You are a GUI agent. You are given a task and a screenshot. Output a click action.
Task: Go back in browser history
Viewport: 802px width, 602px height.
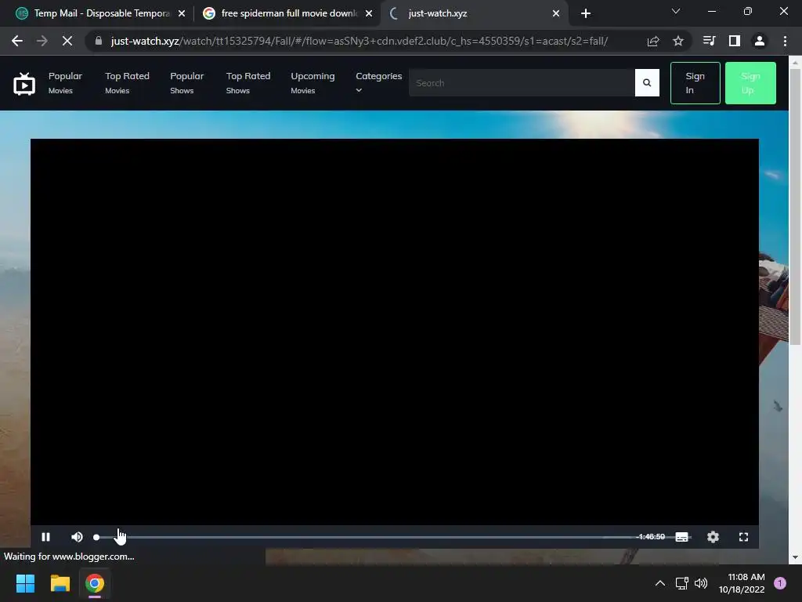17,41
